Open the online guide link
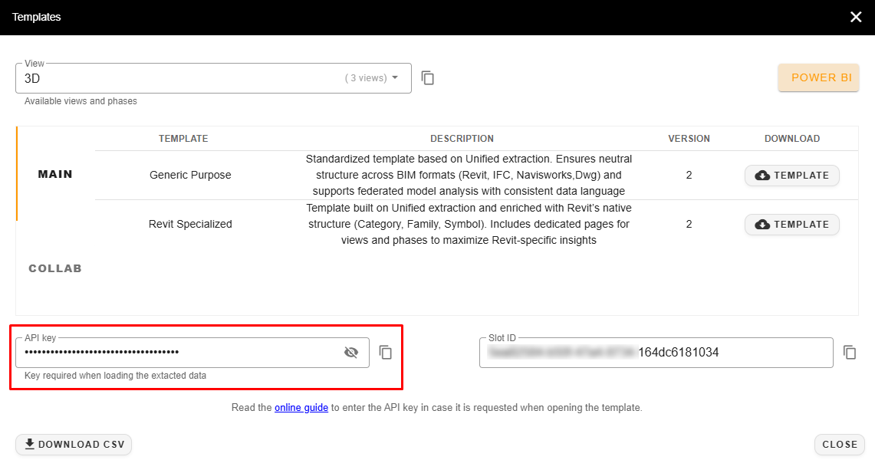This screenshot has height=460, width=875. [x=301, y=408]
